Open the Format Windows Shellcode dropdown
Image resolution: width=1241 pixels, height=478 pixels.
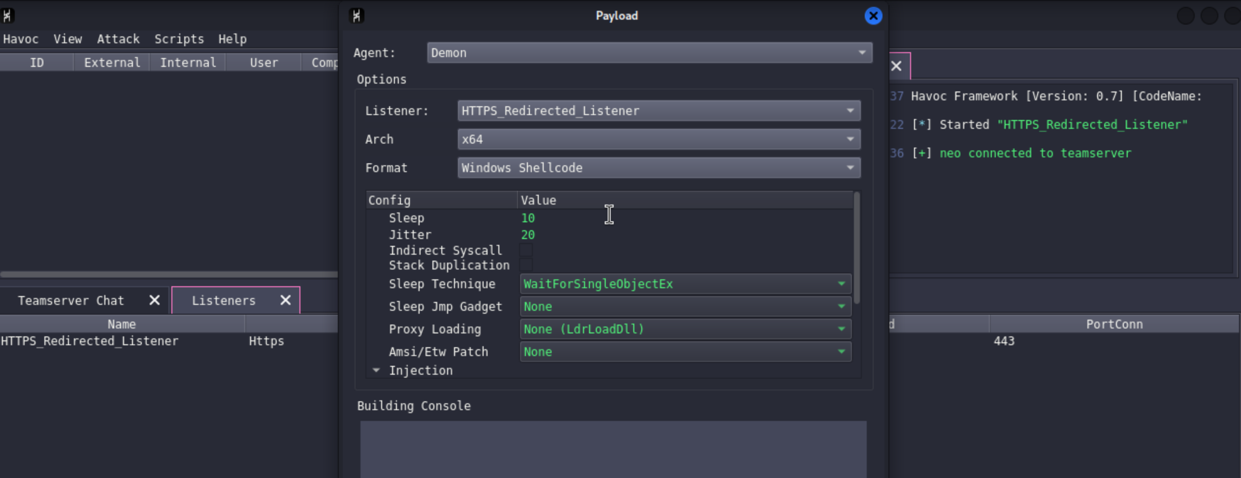[x=659, y=168]
